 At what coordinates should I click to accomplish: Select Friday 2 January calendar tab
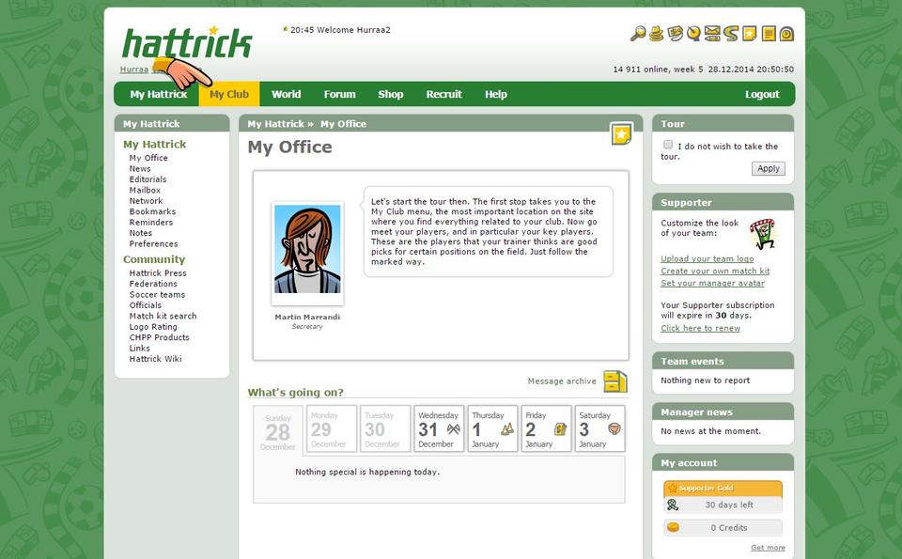point(546,429)
